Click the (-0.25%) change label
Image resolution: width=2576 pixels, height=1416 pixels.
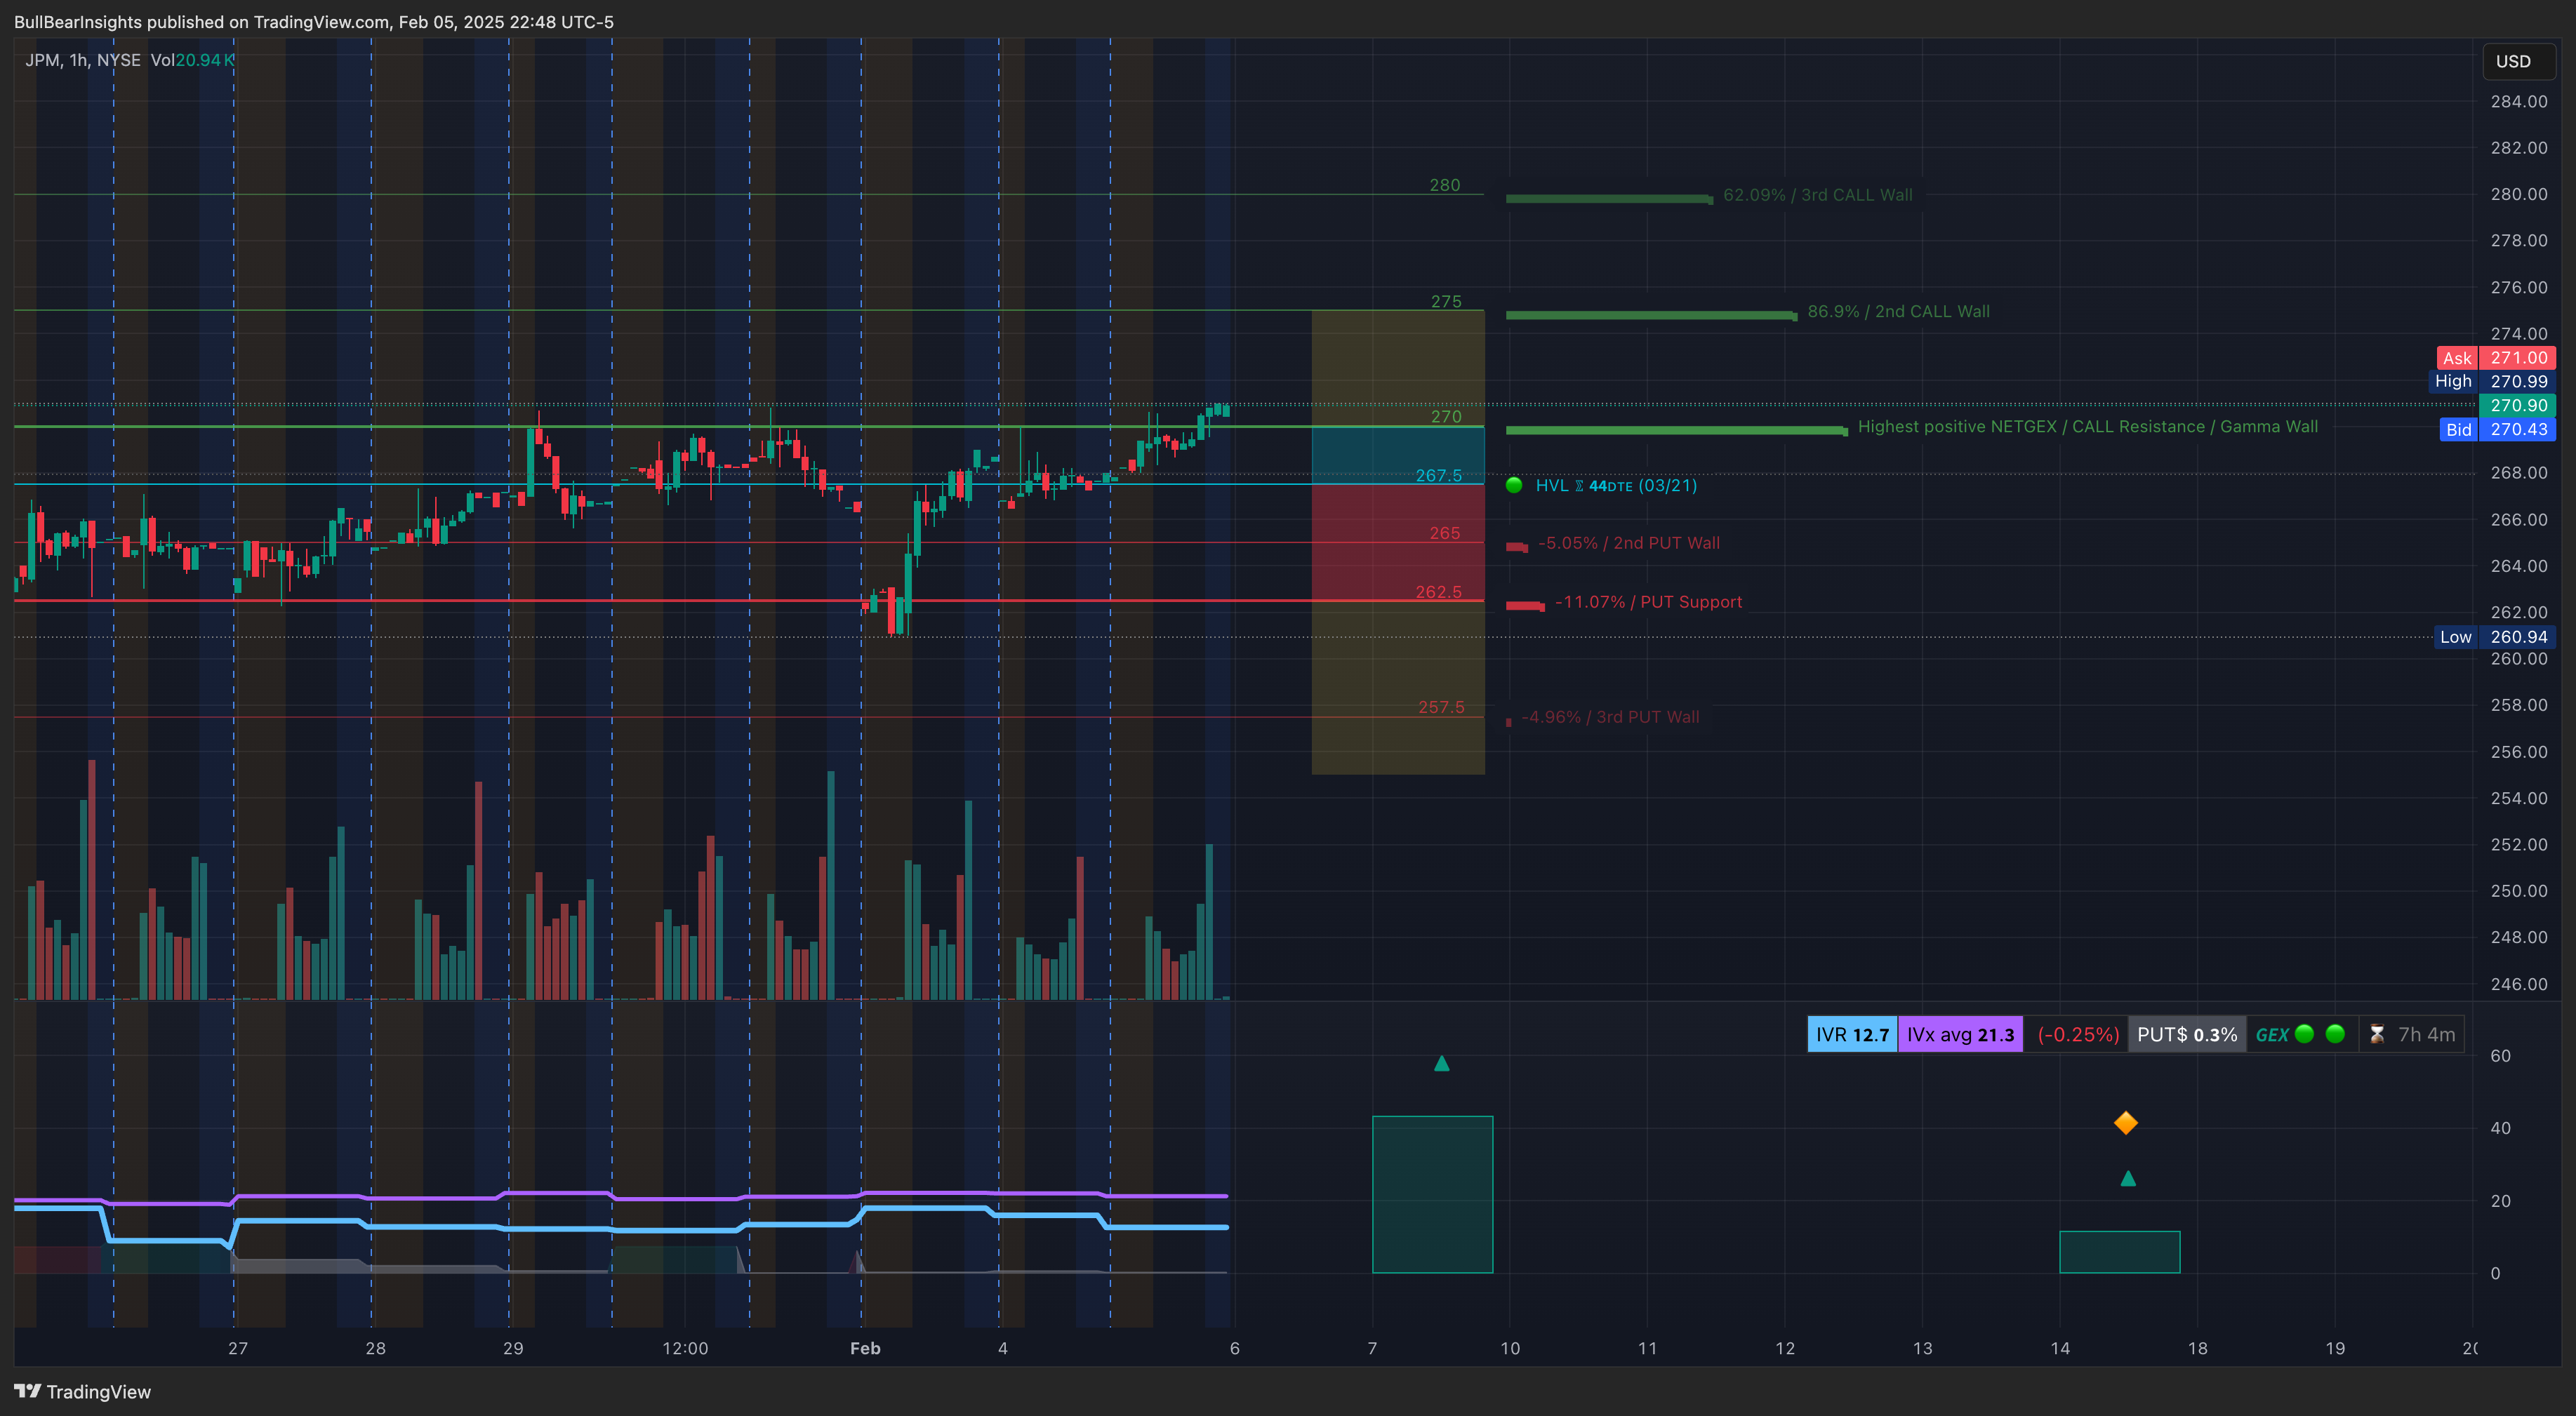2078,1034
